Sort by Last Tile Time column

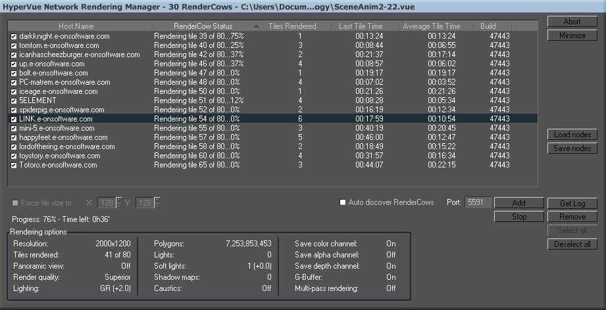coord(365,26)
